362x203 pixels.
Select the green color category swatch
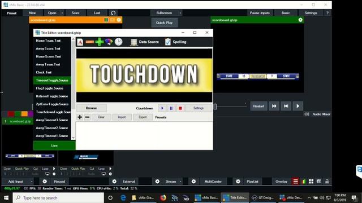[x=18, y=114]
